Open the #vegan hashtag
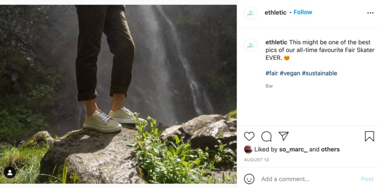This screenshot has width=379, height=188. point(290,73)
